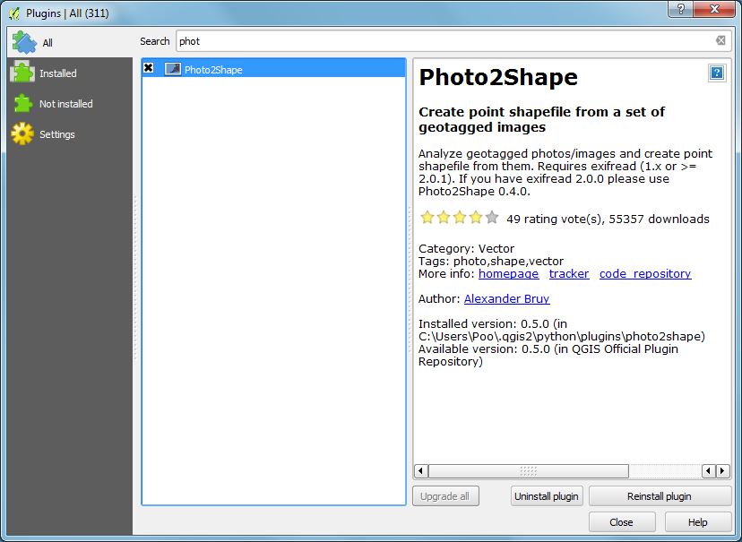Image resolution: width=742 pixels, height=542 pixels.
Task: Clear the search field with the X icon
Action: pos(720,40)
